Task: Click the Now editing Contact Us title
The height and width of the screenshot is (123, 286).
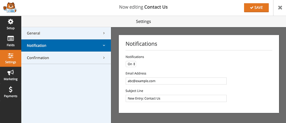Action: click(143, 7)
